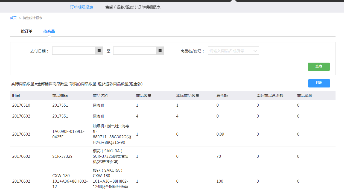Expand the 商品名/货号 dropdown arrow
The height and width of the screenshot is (190, 344).
pyautogui.click(x=255, y=51)
